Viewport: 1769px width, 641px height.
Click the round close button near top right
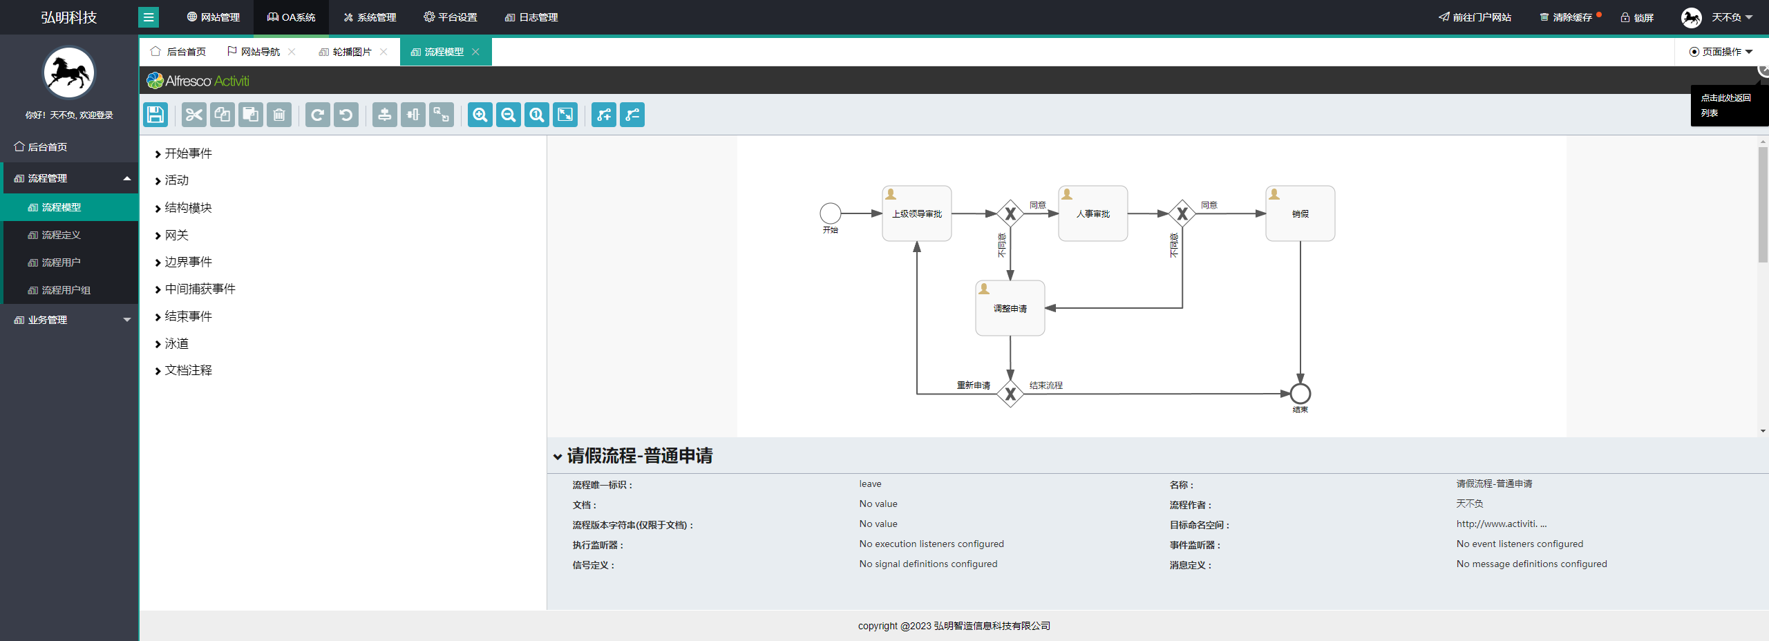pos(1763,70)
